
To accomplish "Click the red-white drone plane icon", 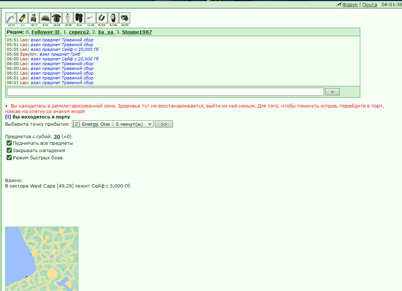I will (91, 18).
